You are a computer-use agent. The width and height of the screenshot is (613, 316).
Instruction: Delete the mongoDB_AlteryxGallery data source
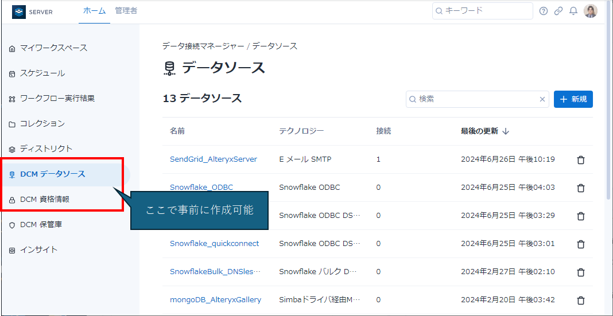point(580,301)
